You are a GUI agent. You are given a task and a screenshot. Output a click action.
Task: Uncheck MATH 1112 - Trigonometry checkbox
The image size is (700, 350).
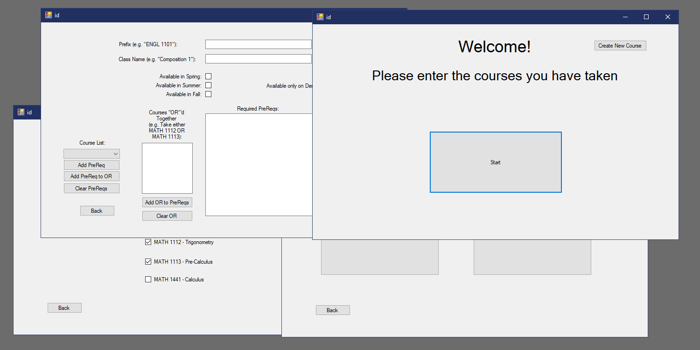(x=148, y=242)
